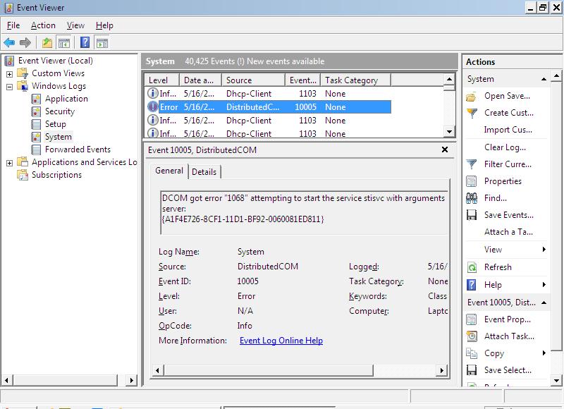Click the event list scroll up arrow
The height and width of the screenshot is (409, 564).
tap(449, 79)
